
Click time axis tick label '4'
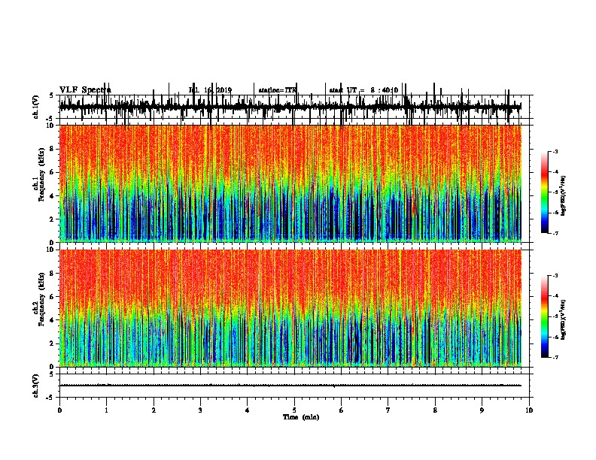[248, 410]
